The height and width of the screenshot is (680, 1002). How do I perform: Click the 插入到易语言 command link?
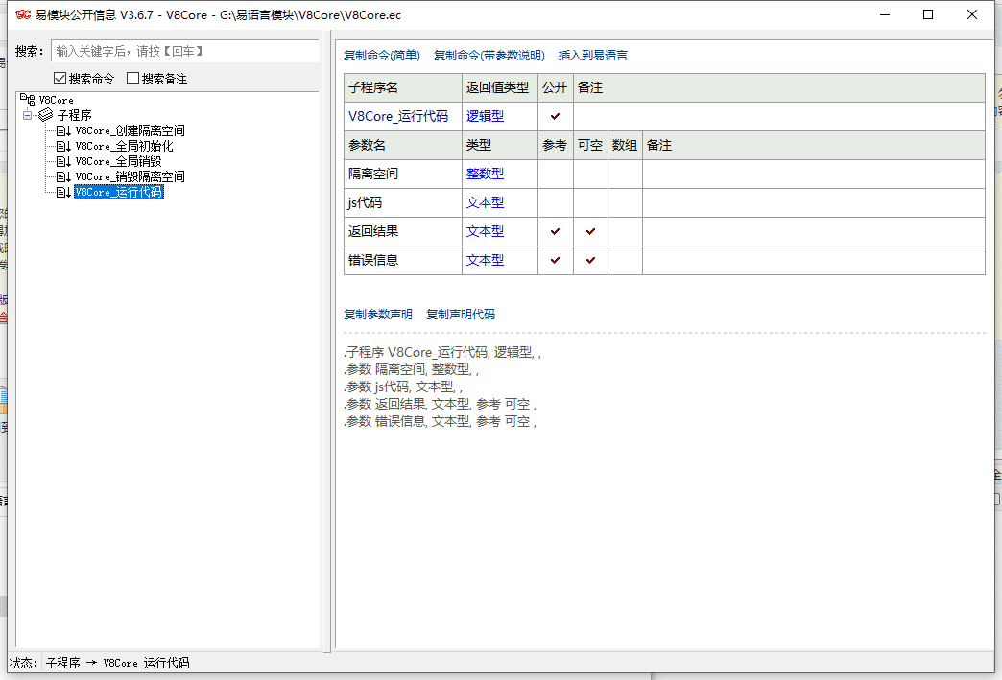[594, 55]
